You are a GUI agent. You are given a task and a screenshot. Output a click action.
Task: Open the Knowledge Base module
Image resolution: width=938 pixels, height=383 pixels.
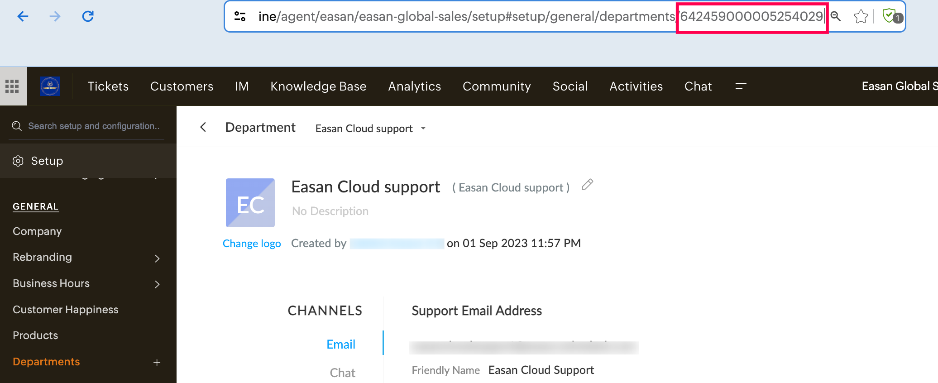click(x=318, y=86)
